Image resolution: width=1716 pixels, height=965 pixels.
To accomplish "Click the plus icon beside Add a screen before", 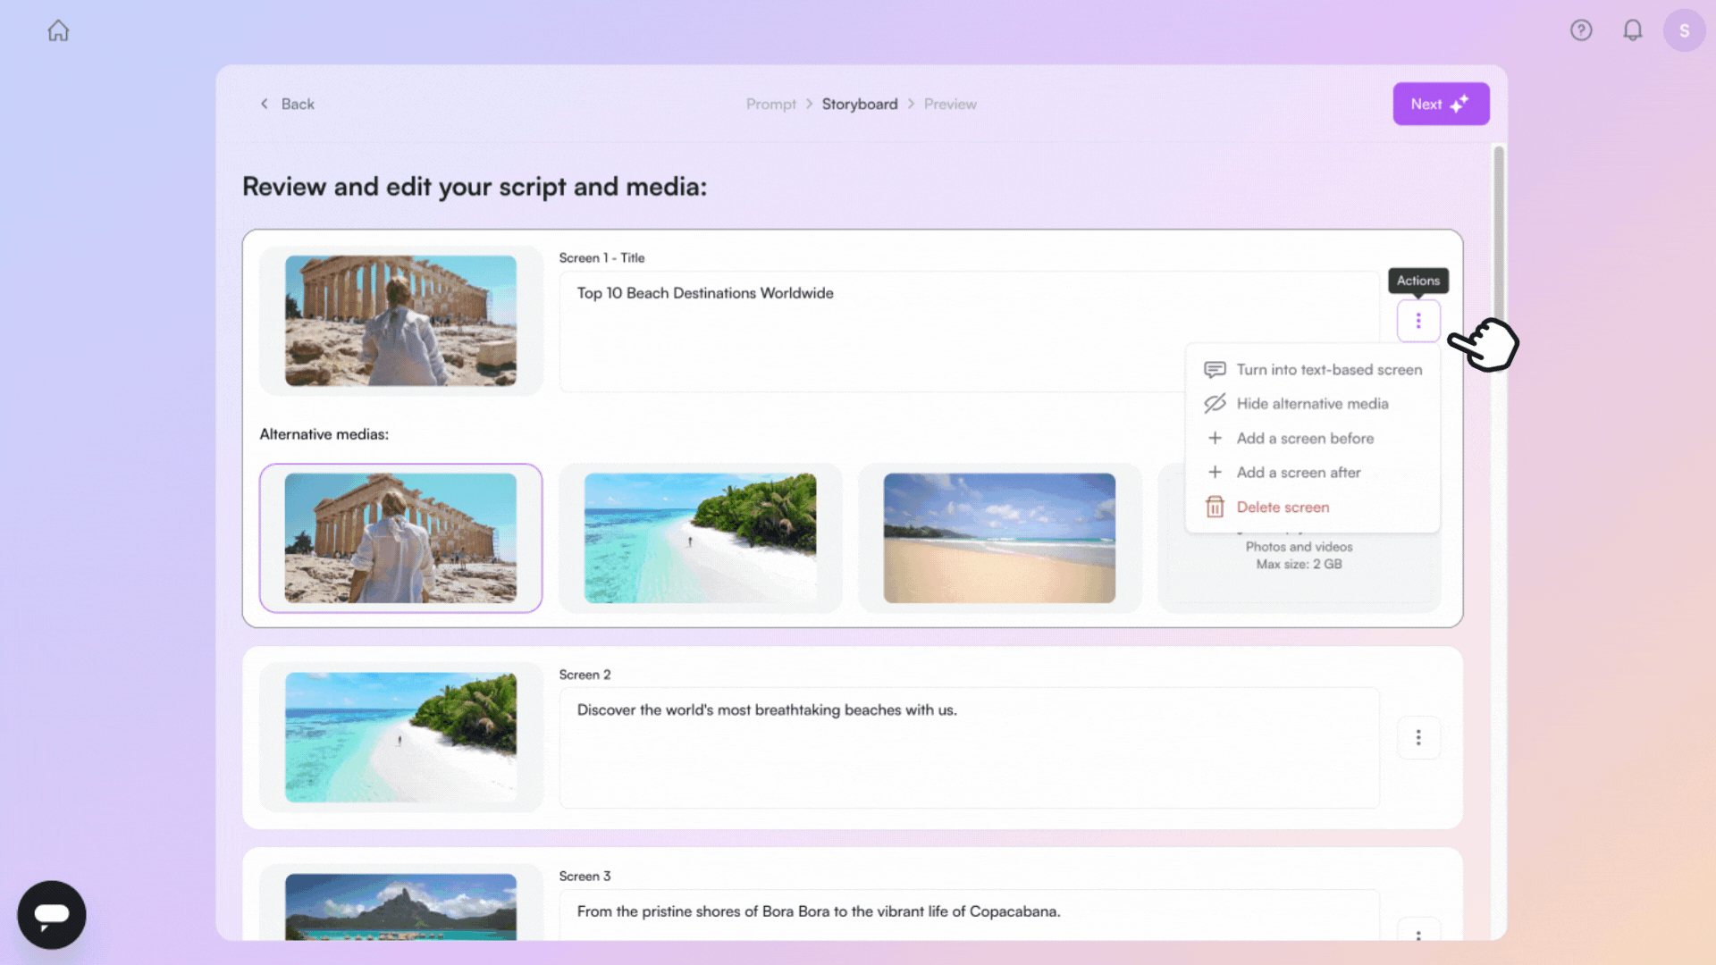I will [x=1215, y=439].
